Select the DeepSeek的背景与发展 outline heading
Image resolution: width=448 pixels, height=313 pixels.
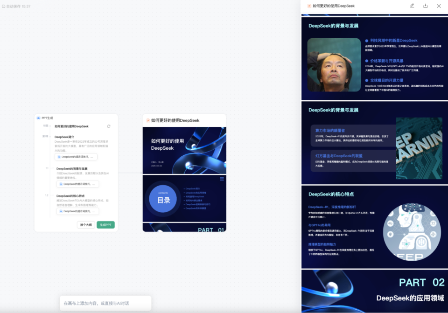(72, 169)
